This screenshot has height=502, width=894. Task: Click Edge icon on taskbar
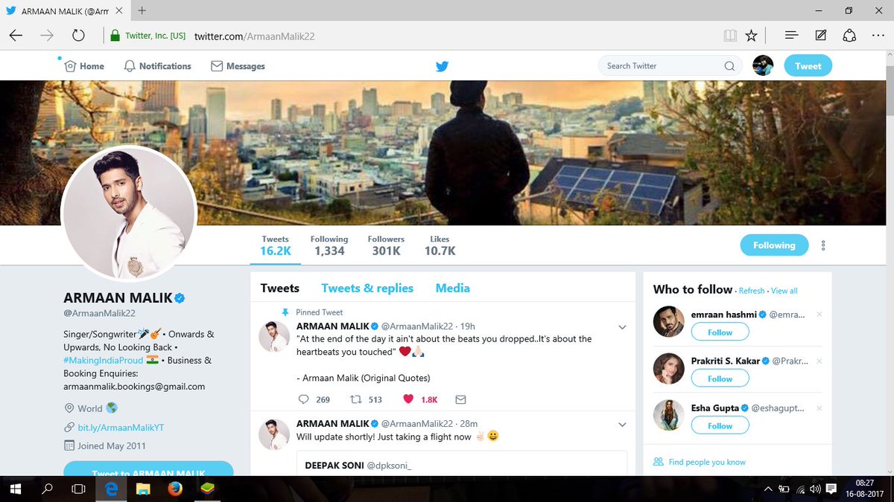pyautogui.click(x=112, y=489)
